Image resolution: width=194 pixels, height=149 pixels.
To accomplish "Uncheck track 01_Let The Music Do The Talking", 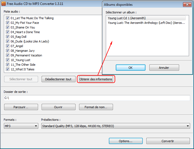I will coord(7,18).
